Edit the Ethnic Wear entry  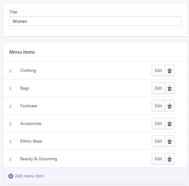[x=158, y=141]
